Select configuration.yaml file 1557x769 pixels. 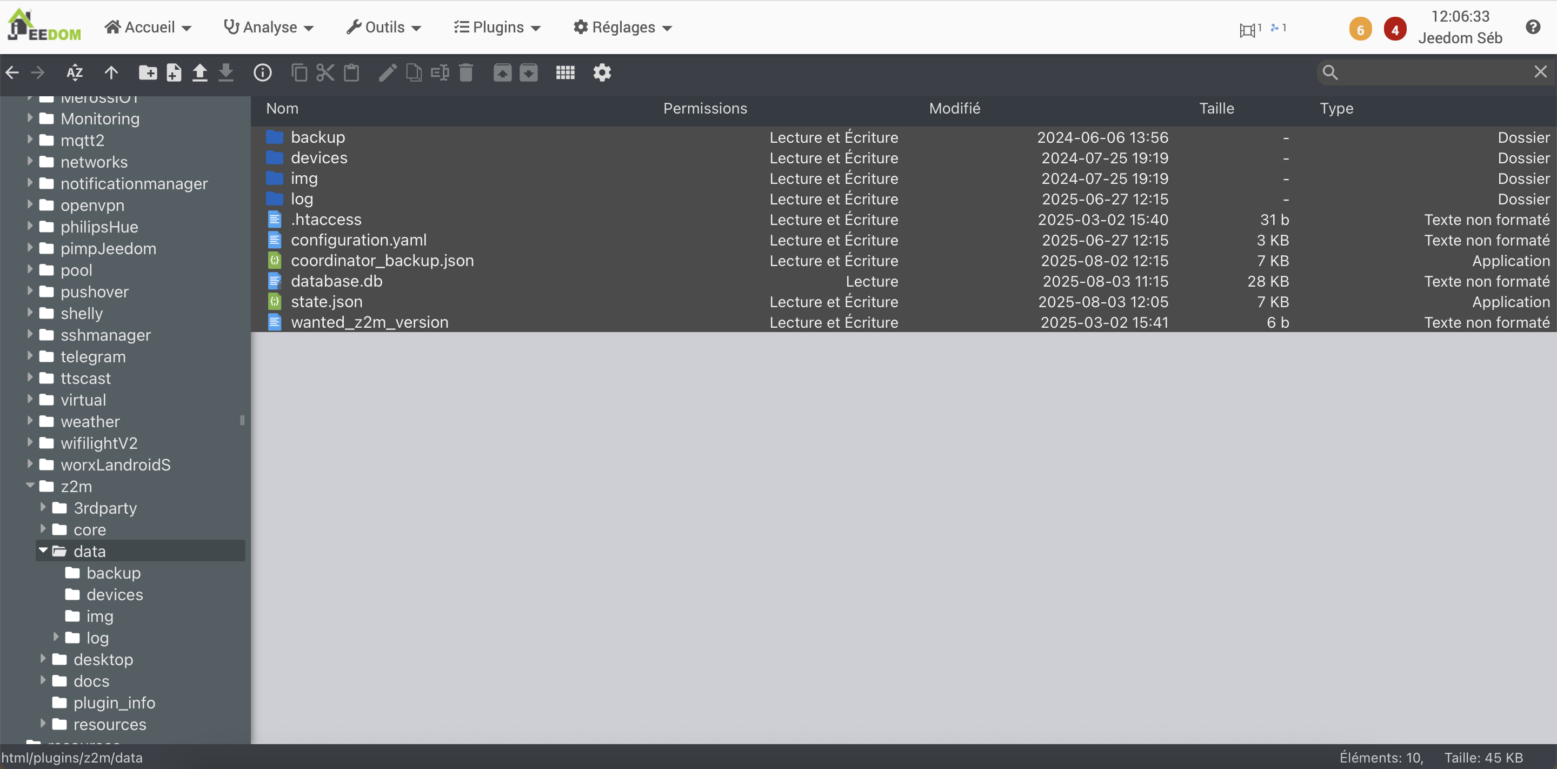pyautogui.click(x=358, y=240)
